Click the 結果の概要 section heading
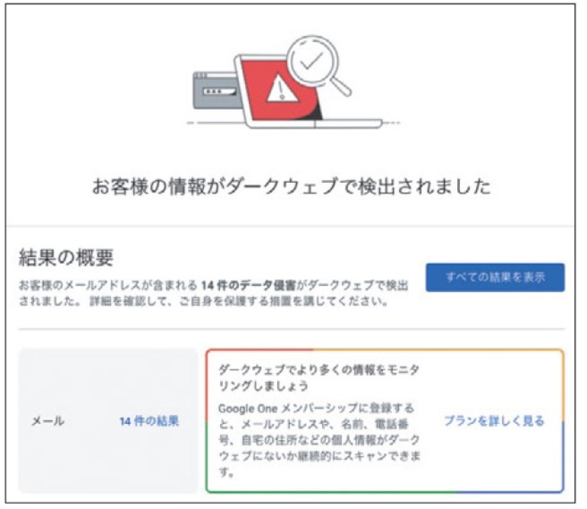The image size is (587, 509). click(66, 258)
